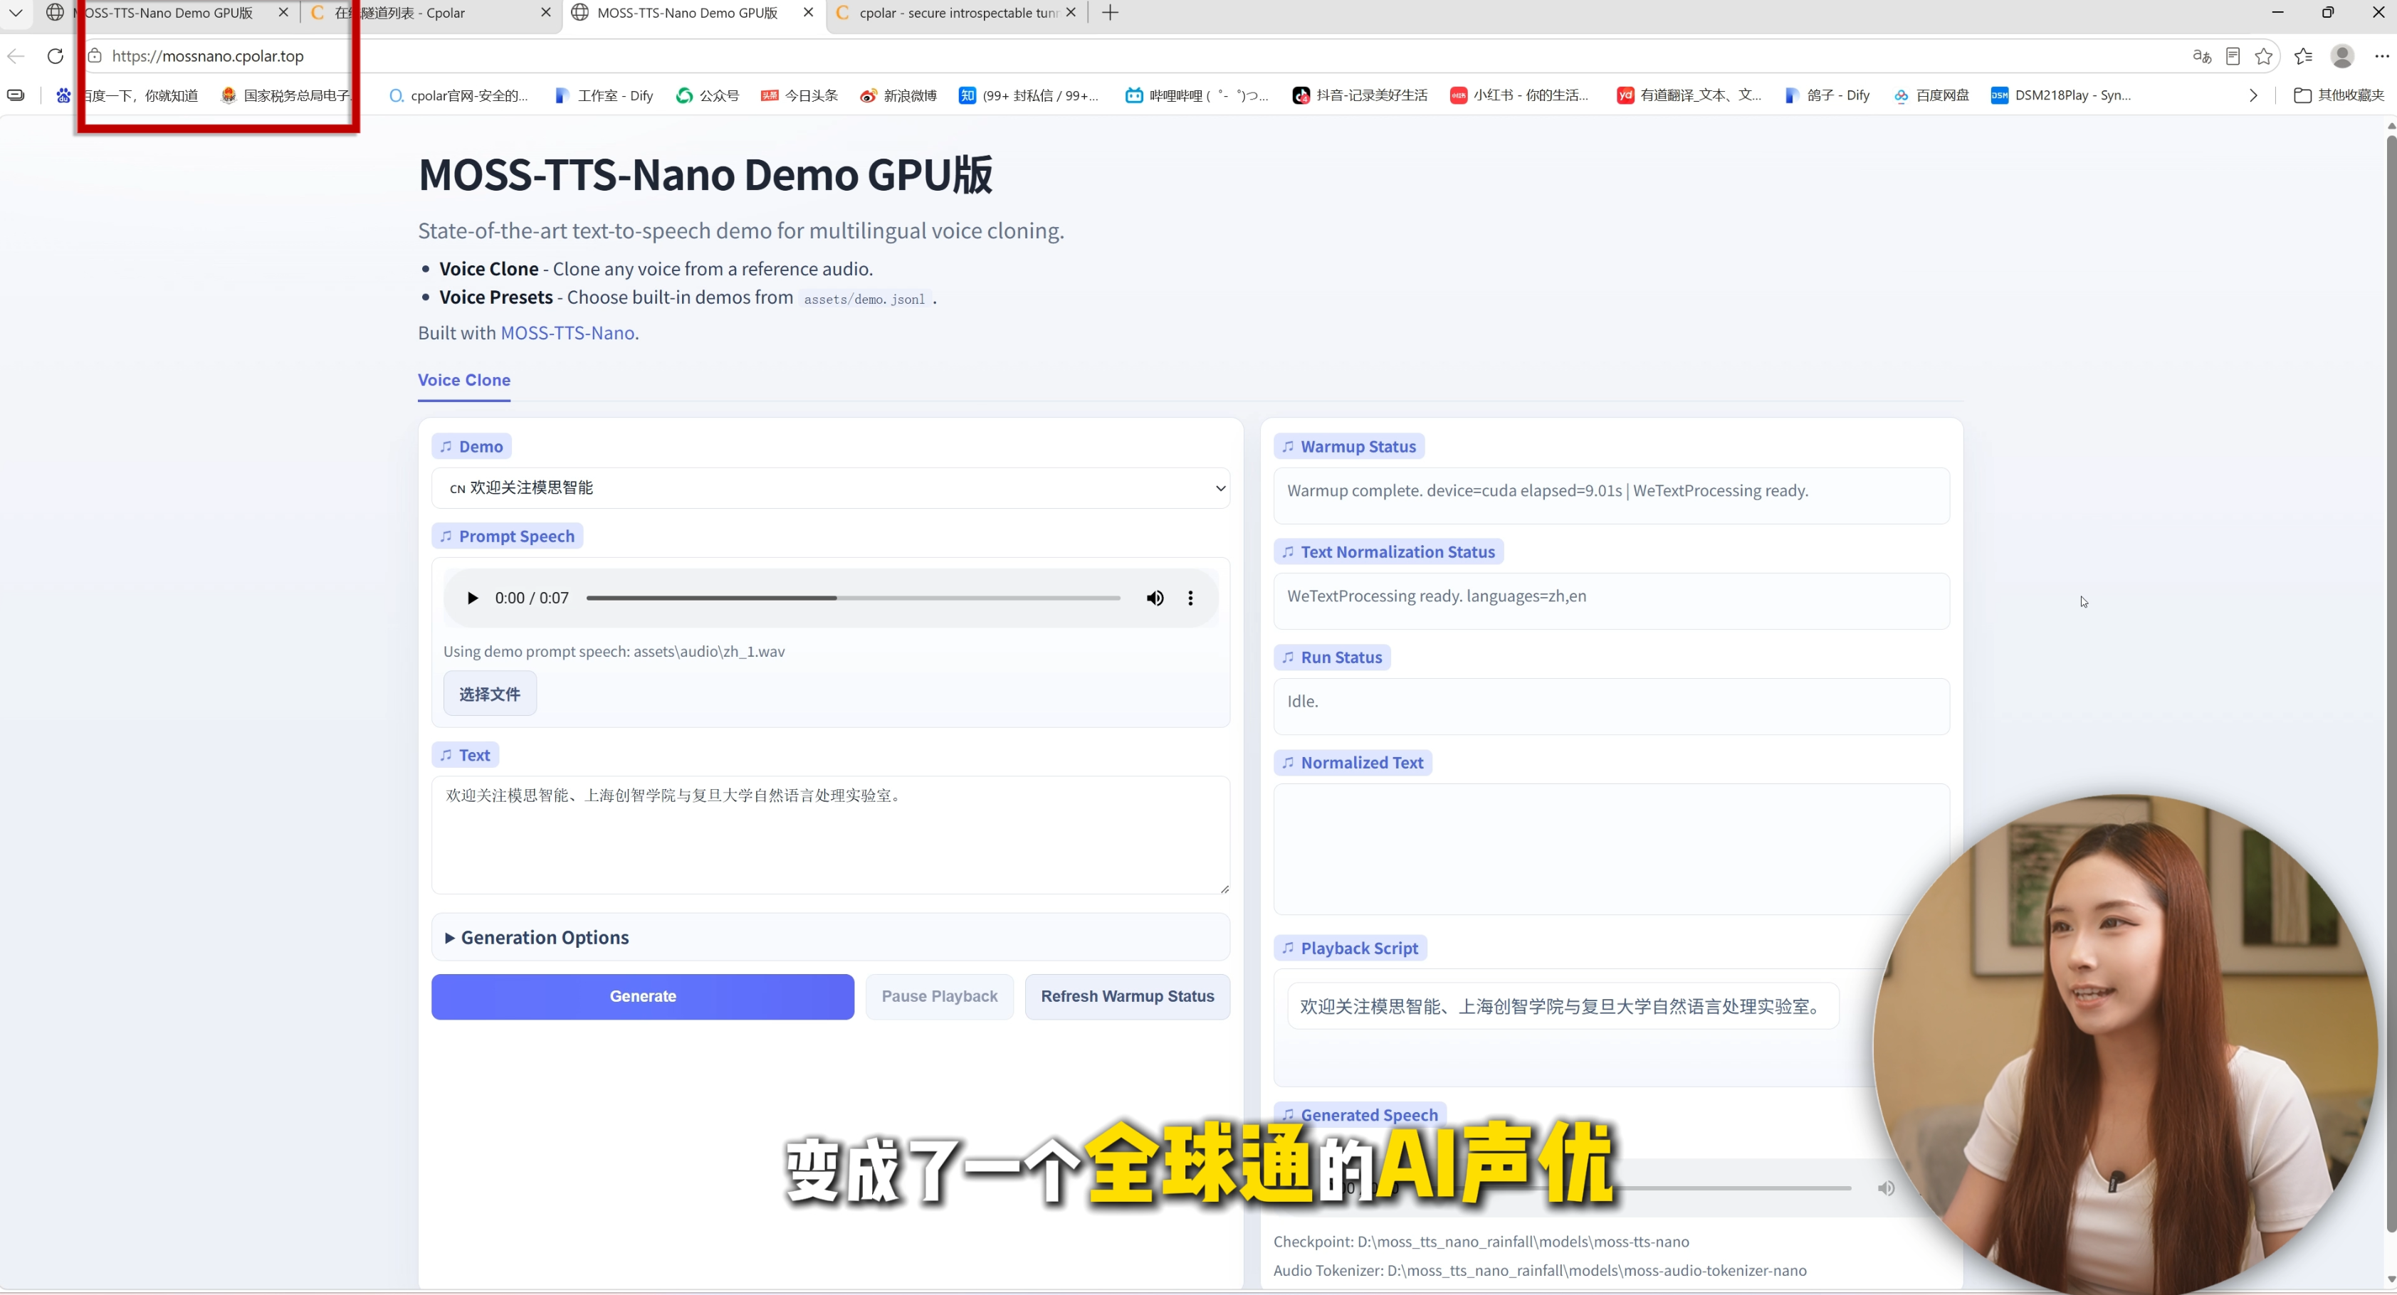
Task: Mute the Prompt Speech audio volume
Action: (1155, 598)
